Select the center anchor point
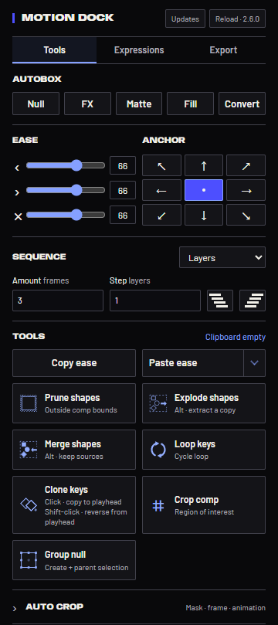This screenshot has width=278, height=625. 204,190
